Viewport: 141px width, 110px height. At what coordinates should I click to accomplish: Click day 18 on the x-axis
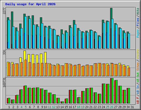(x=78, y=107)
